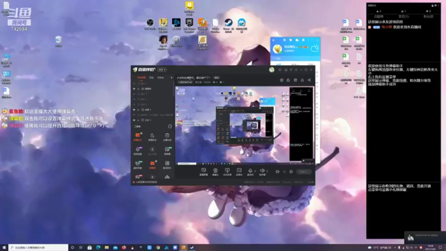Image resolution: width=446 pixels, height=251 pixels.
Task: Open the bell notification icon in streaming app
Action: point(302,80)
